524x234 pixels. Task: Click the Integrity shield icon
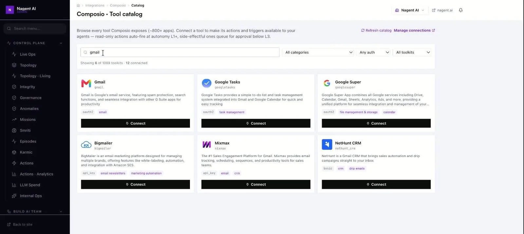point(14,87)
